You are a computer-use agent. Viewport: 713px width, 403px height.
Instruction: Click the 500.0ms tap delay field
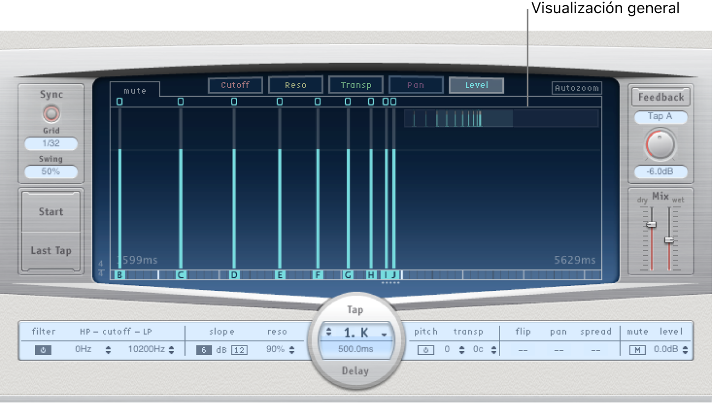(x=356, y=349)
